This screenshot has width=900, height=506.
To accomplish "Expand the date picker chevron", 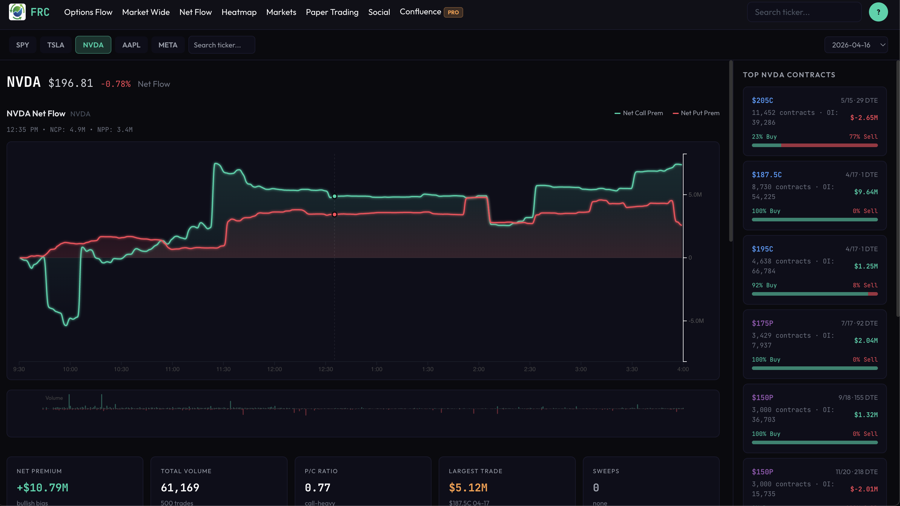I will pos(883,45).
